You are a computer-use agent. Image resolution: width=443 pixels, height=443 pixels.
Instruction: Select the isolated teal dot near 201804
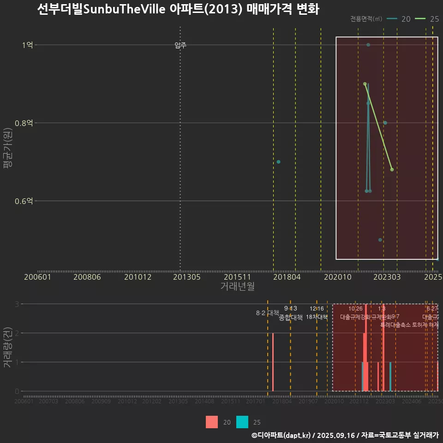pyautogui.click(x=278, y=162)
